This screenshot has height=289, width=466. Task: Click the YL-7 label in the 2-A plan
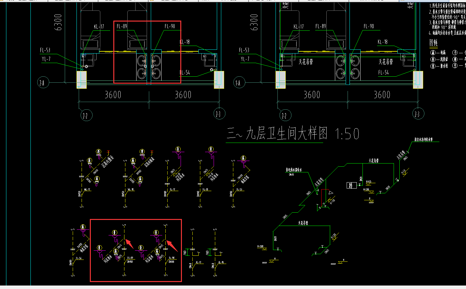pos(46,59)
